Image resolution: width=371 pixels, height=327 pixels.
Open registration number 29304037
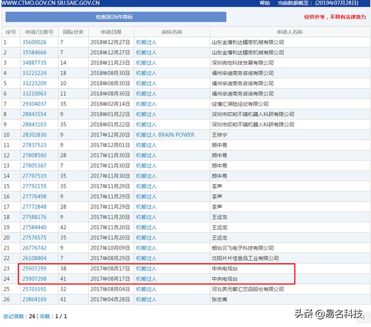tap(34, 104)
